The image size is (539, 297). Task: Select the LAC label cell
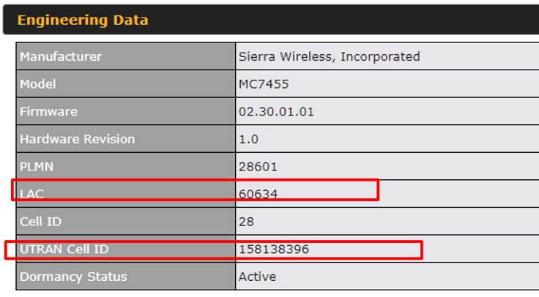[x=126, y=194]
